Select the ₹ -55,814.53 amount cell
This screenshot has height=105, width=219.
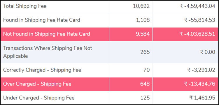(x=199, y=20)
